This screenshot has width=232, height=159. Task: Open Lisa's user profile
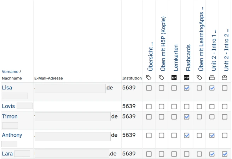(x=7, y=88)
